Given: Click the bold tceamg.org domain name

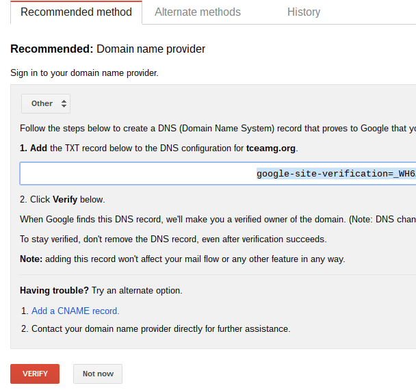Looking at the screenshot, I should 272,148.
